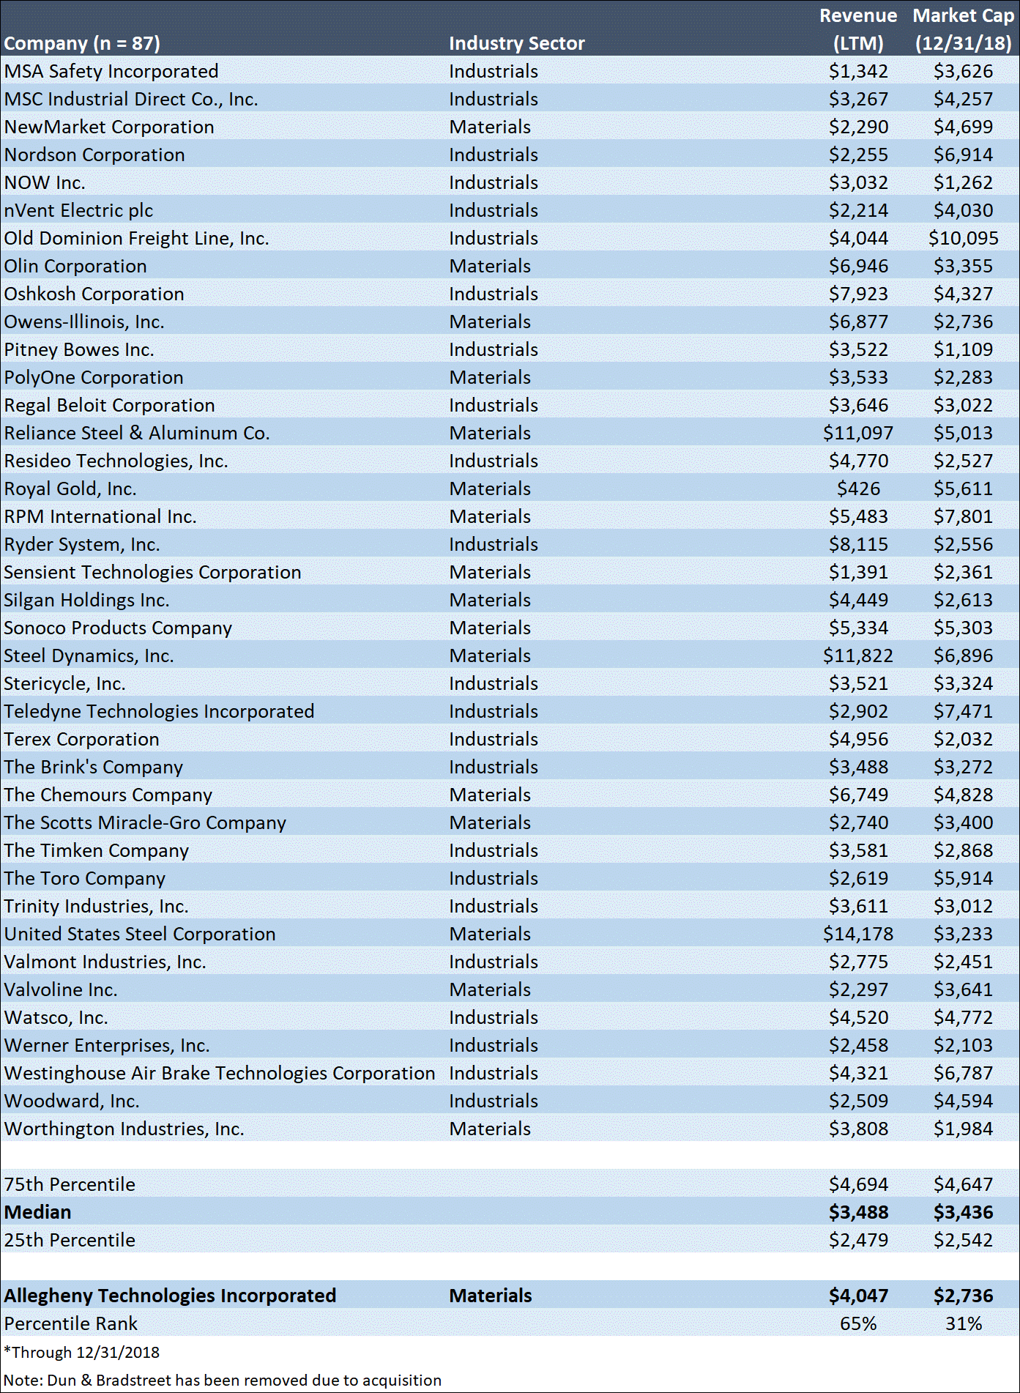Click the 'Market Cap (12/31/18)' header
The height and width of the screenshot is (1393, 1020).
[964, 29]
